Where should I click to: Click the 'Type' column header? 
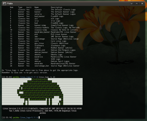coord(20,7)
